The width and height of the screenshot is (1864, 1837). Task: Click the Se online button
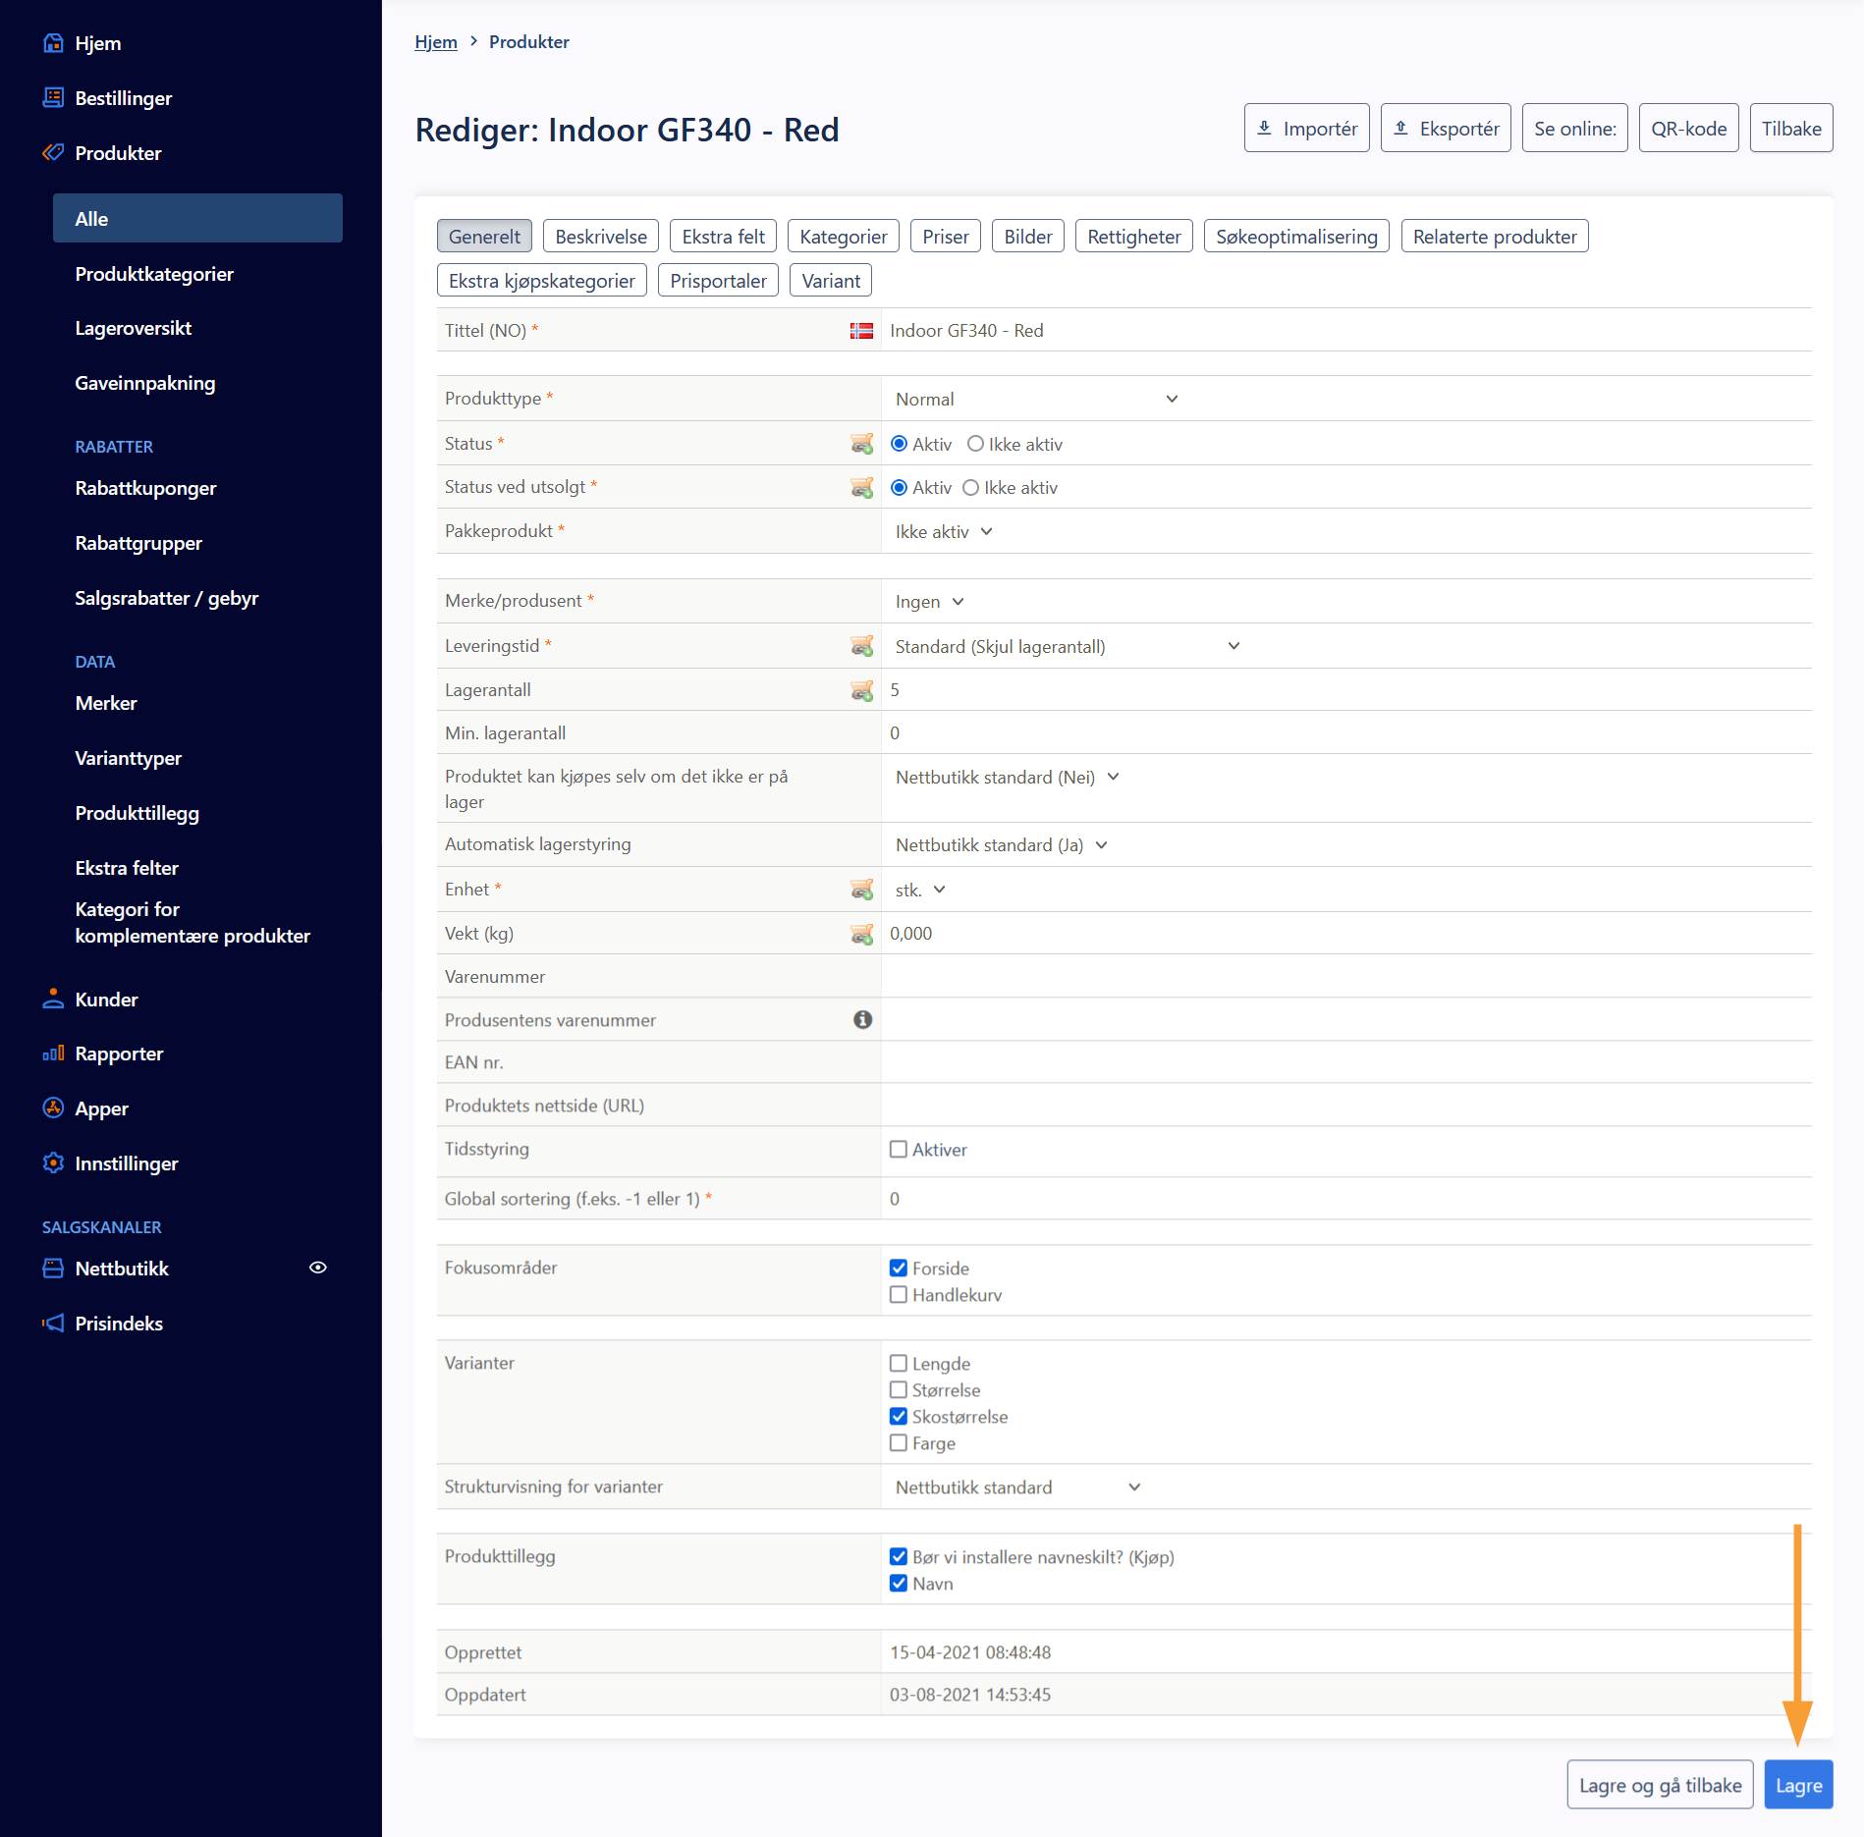[x=1575, y=129]
